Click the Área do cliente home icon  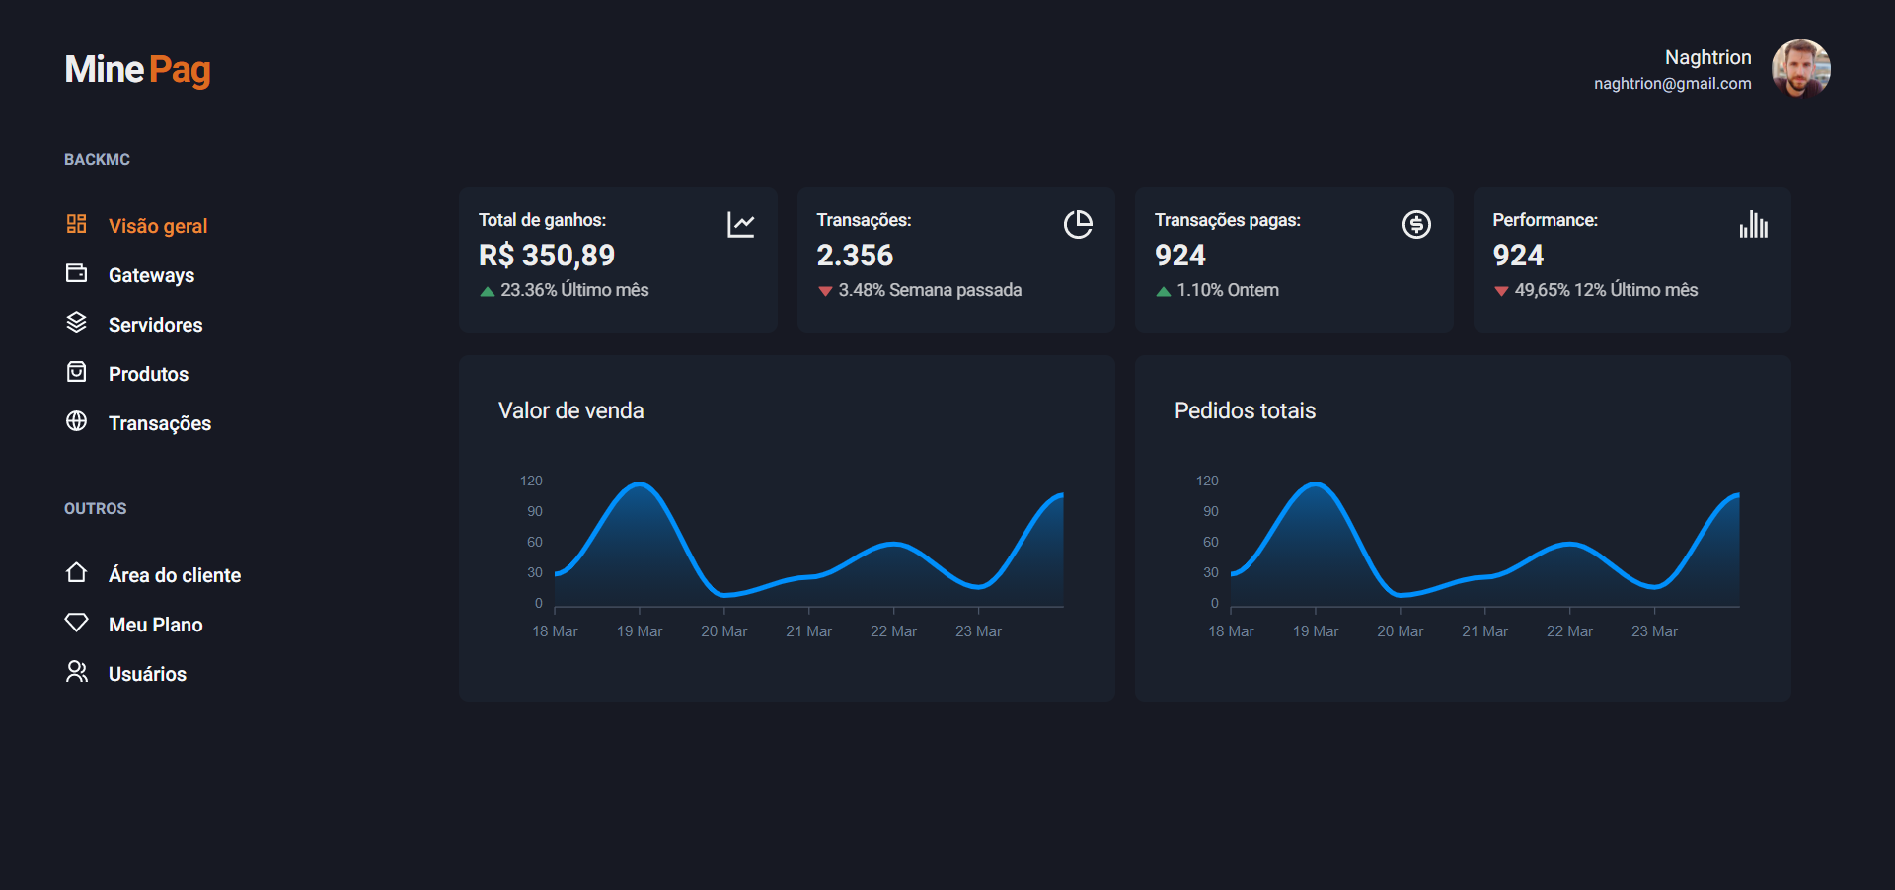[76, 573]
